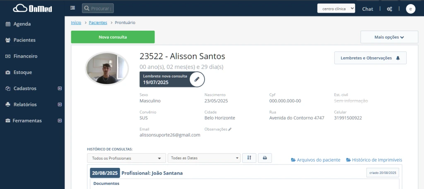Open settings gears icon in header
This screenshot has height=189, width=424.
pos(389,9)
